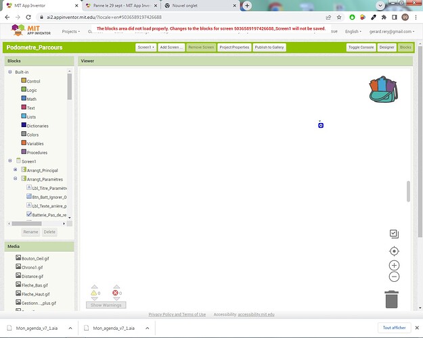Open a new browser tab
Screen dimensions: 423x338
coord(247,5)
